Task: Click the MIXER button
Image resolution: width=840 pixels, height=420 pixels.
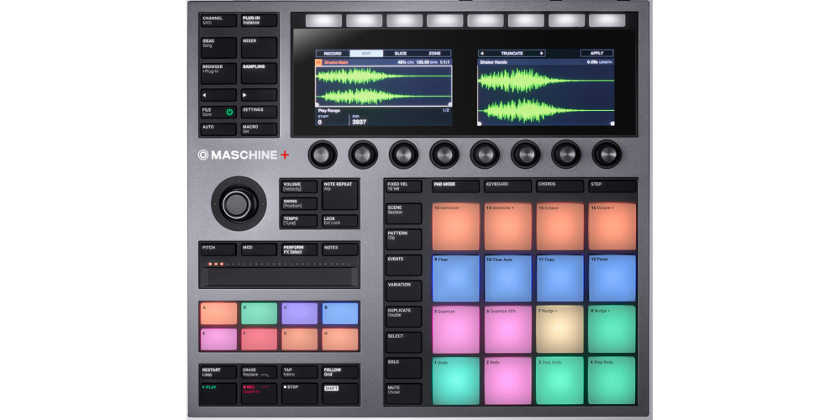Action: 259,48
